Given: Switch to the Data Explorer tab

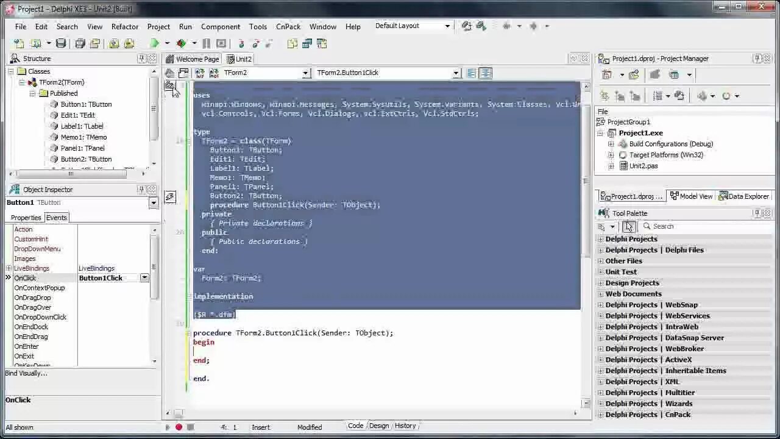Looking at the screenshot, I should click(744, 196).
